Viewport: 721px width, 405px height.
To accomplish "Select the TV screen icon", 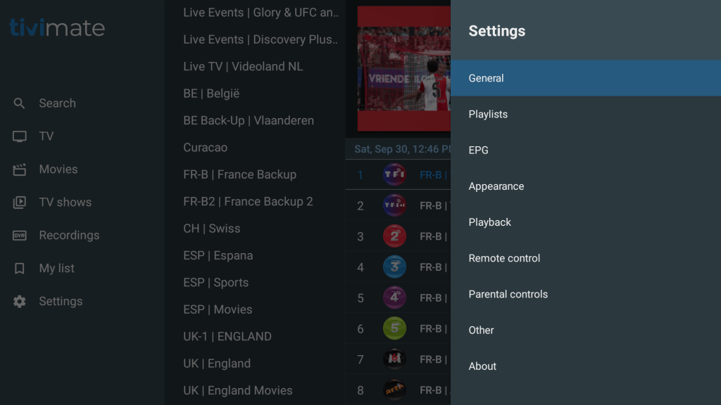I will (20, 136).
